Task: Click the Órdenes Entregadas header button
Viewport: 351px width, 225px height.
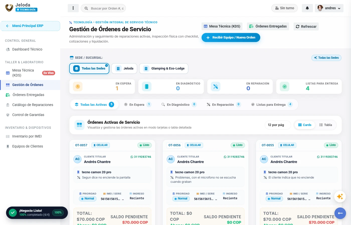Action: point(268,26)
